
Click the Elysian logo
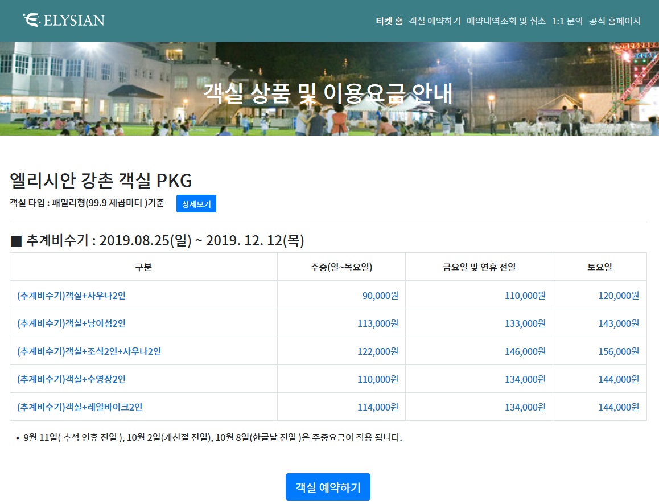(64, 20)
